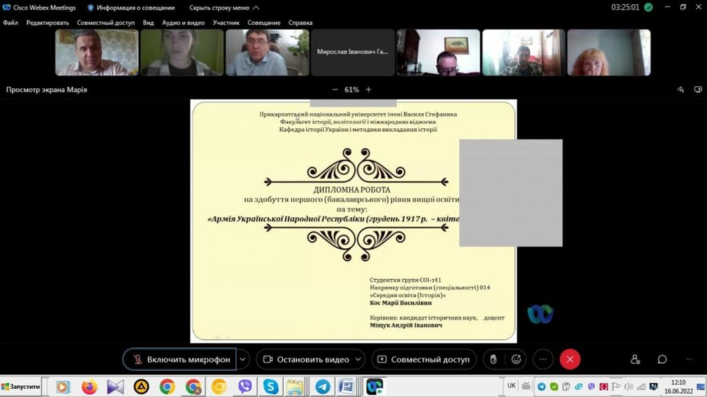Open the participants panel icon
This screenshot has height=397, width=707.
tap(635, 359)
